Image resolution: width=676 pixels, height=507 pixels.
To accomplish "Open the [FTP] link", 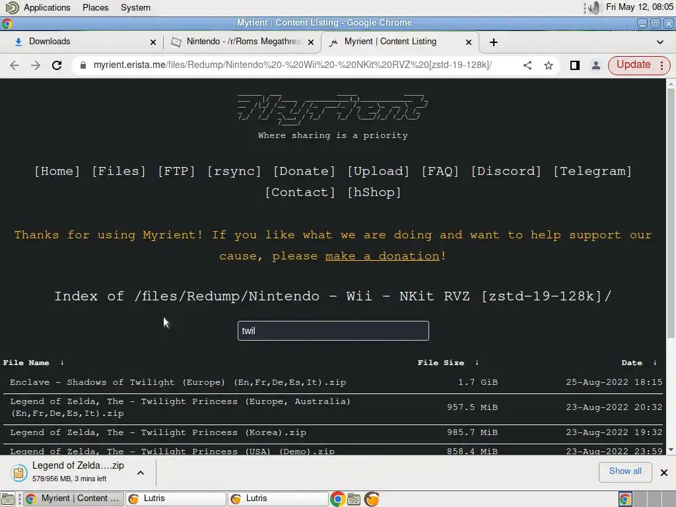I will [176, 171].
